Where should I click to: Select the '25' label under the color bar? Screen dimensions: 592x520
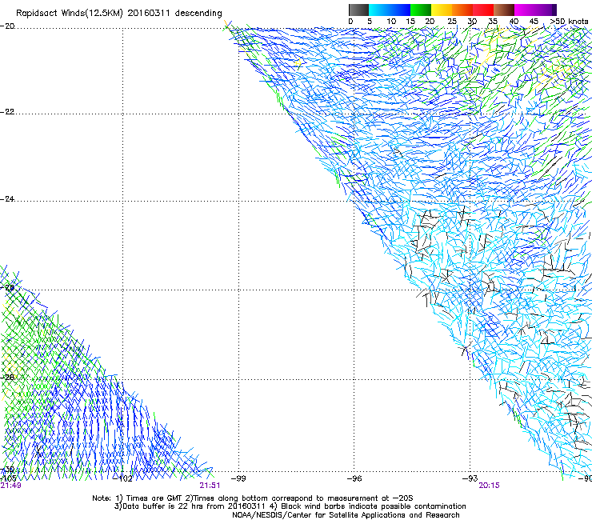point(452,22)
